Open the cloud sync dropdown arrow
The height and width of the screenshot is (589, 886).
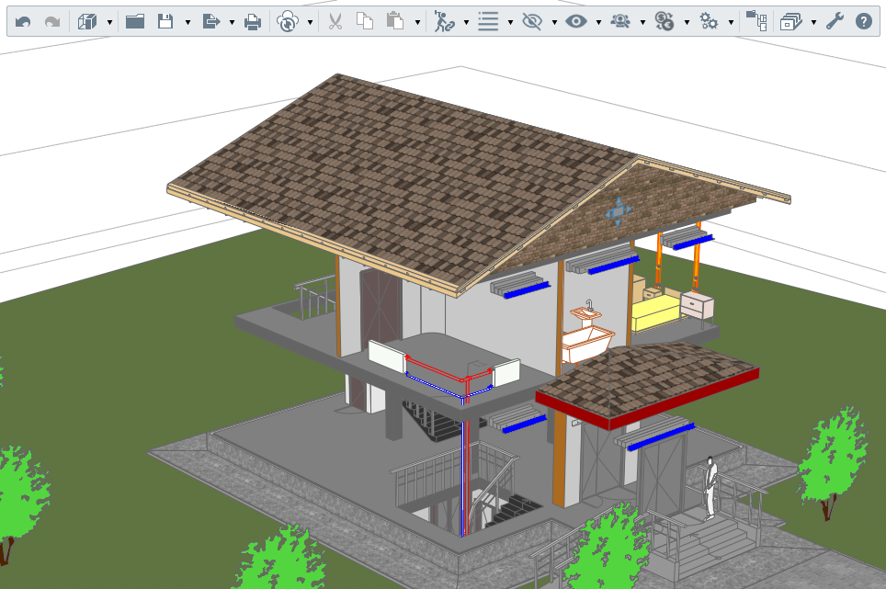tap(311, 23)
